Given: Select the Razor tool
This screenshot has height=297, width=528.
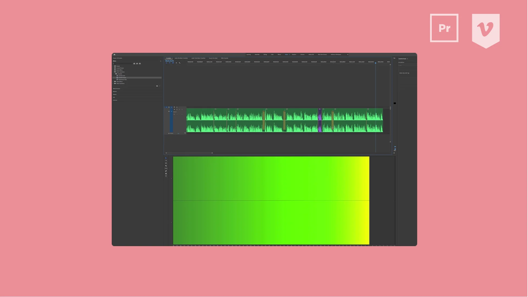Looking at the screenshot, I should 166,166.
